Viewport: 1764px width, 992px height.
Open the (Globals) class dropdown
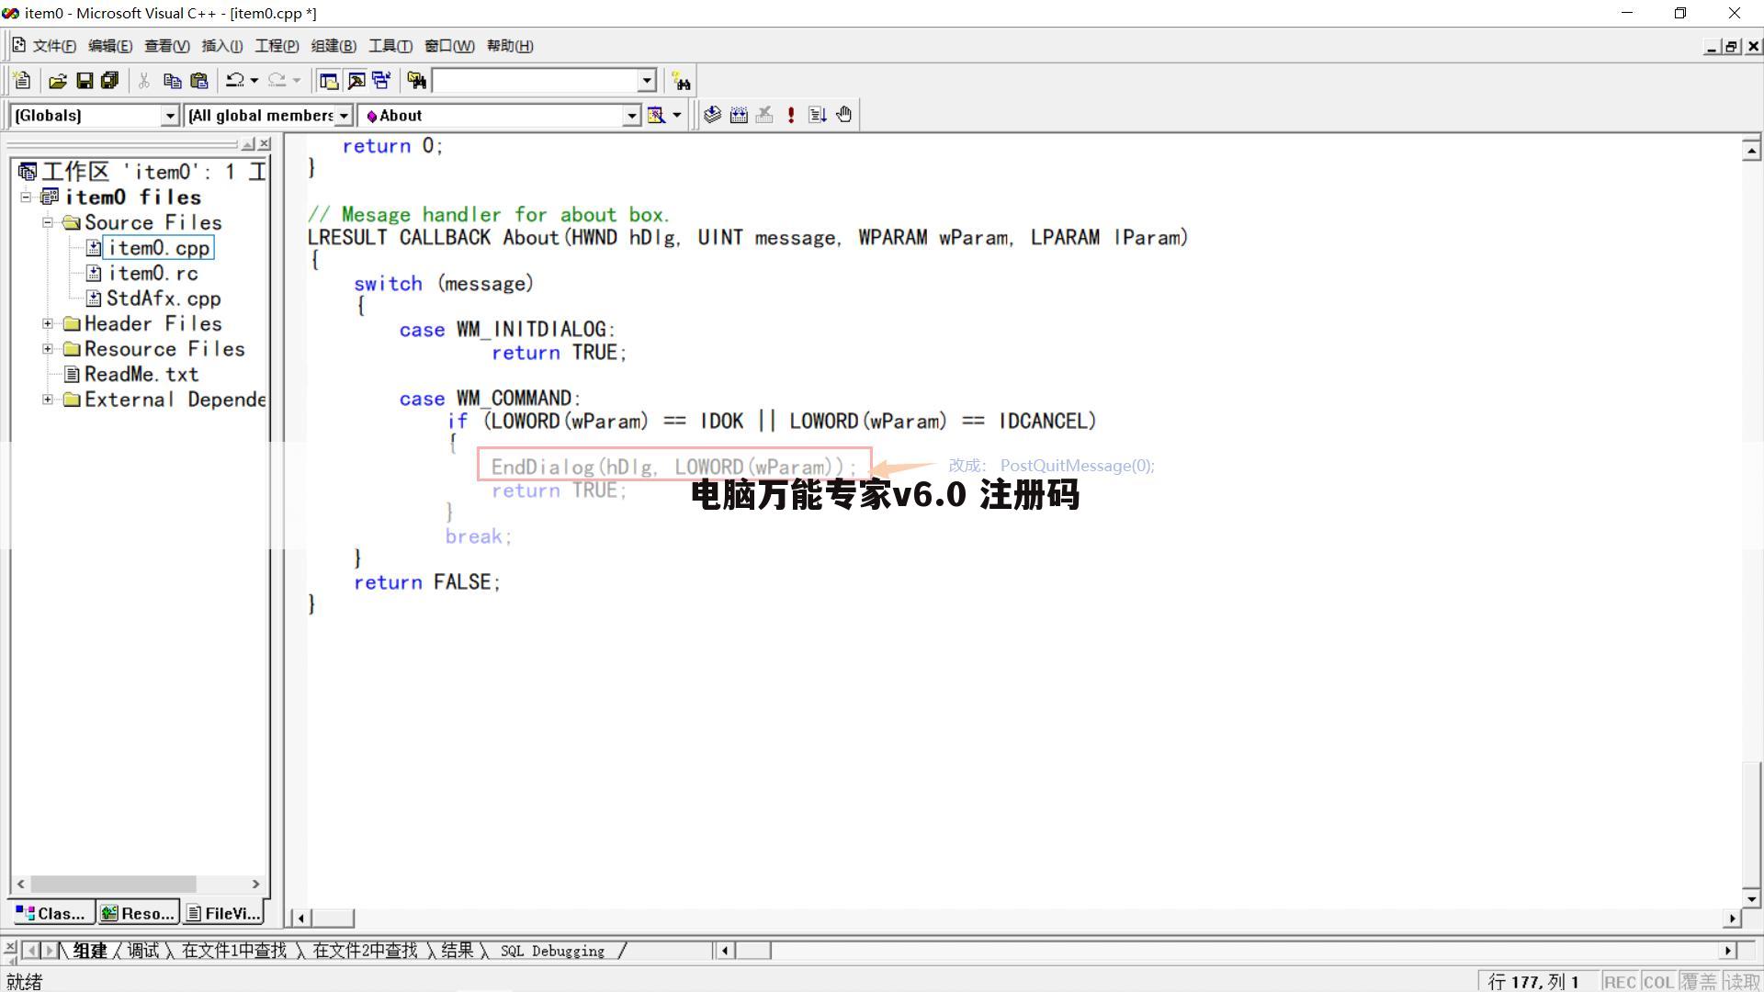tap(170, 116)
